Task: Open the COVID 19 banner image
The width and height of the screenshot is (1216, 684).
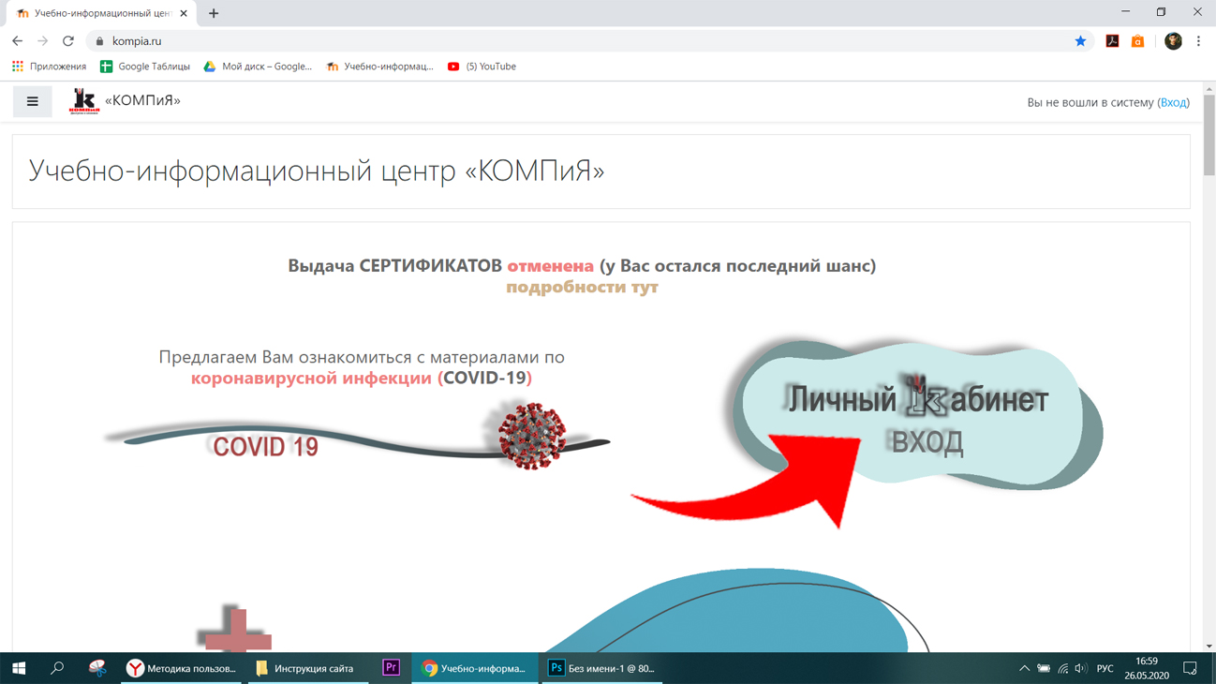Action: click(x=357, y=438)
